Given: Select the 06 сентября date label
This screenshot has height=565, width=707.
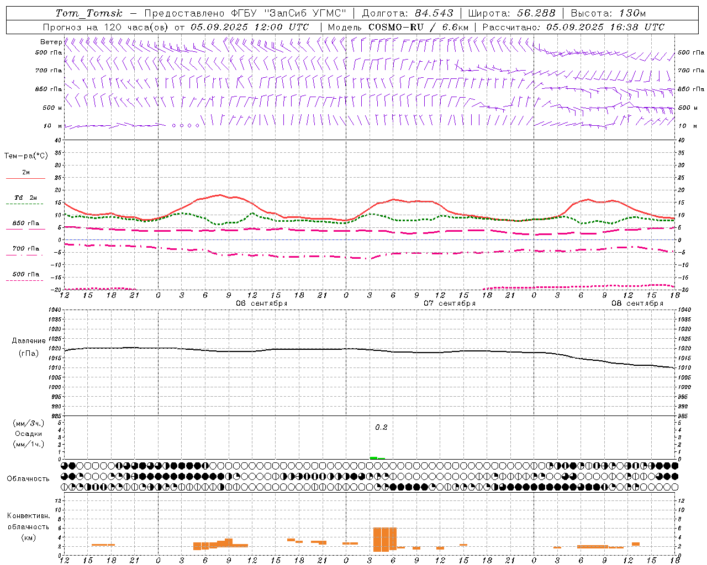Looking at the screenshot, I should pyautogui.click(x=262, y=303).
